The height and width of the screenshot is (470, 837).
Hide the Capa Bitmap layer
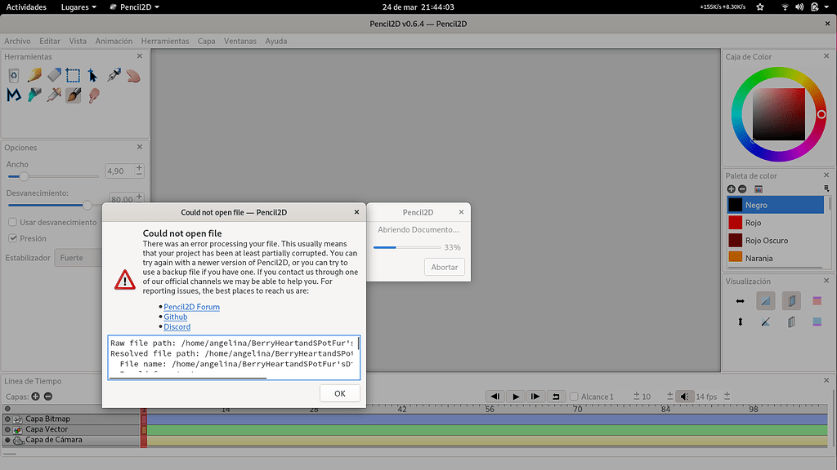point(7,419)
